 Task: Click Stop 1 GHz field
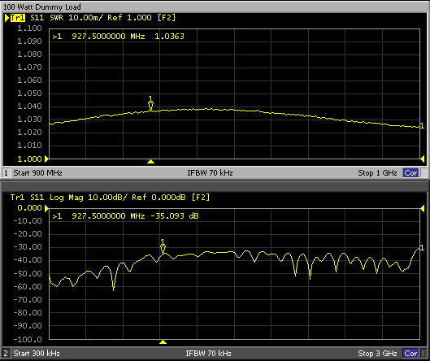click(377, 173)
